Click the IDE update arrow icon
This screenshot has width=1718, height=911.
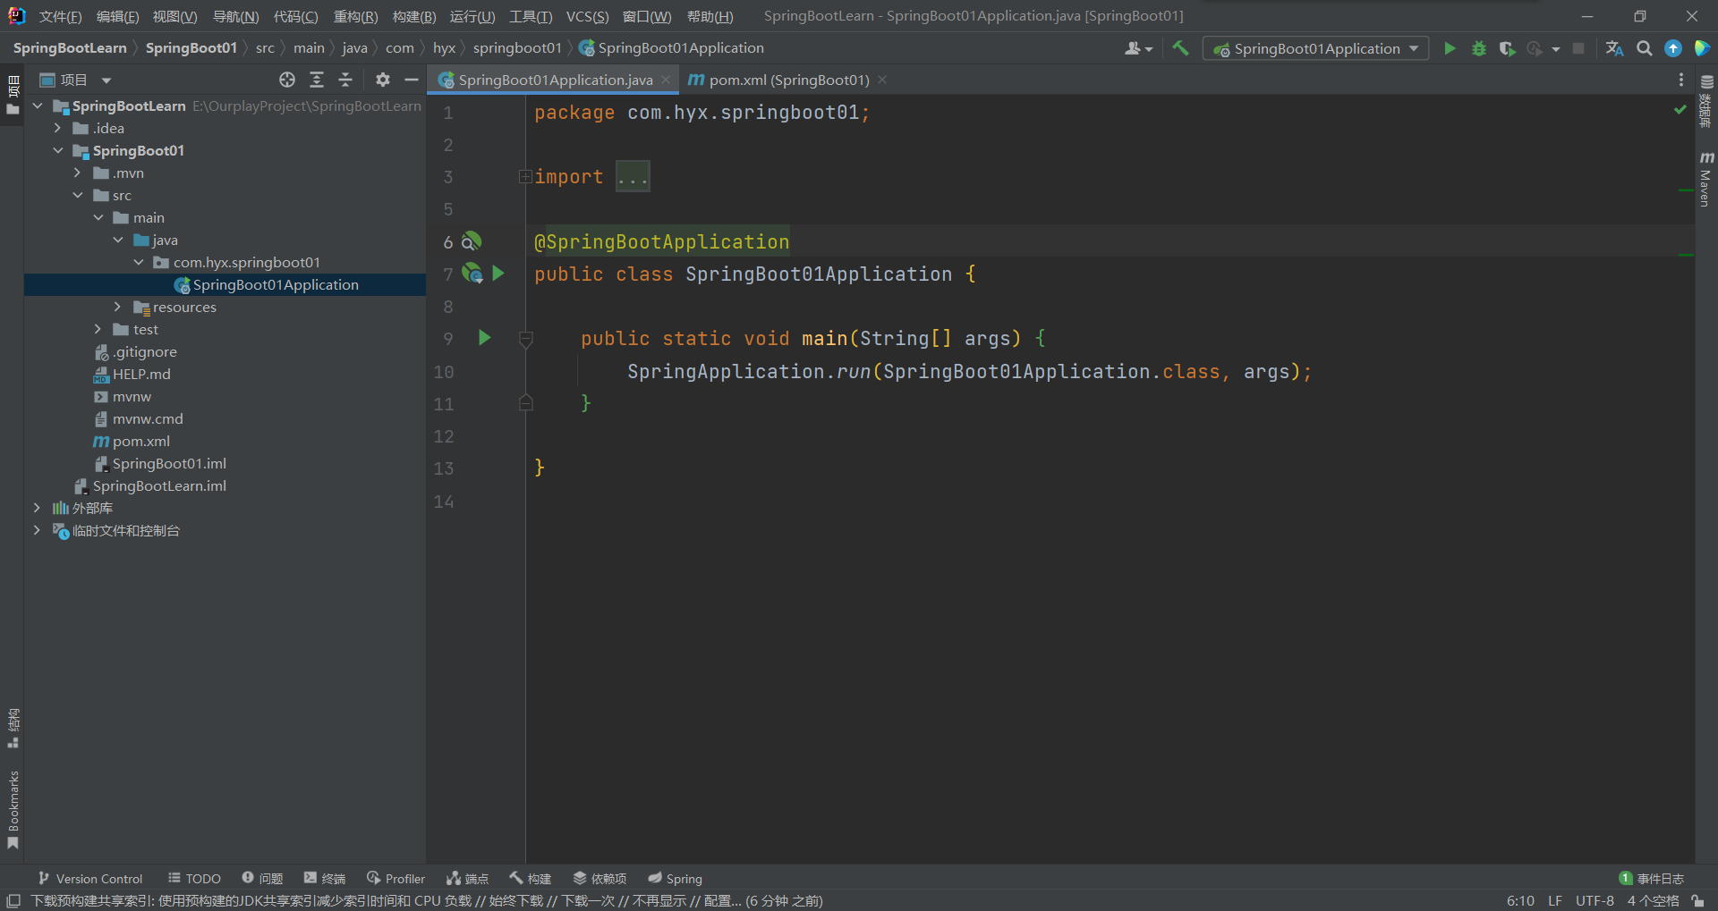click(x=1673, y=48)
